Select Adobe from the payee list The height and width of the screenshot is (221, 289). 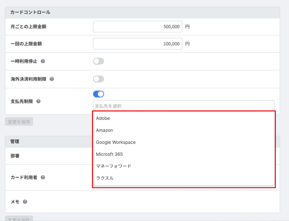(x=184, y=118)
